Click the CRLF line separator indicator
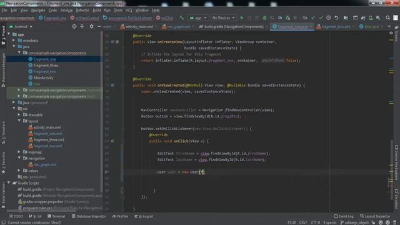Image resolution: width=400 pixels, height=225 pixels. tap(303, 222)
